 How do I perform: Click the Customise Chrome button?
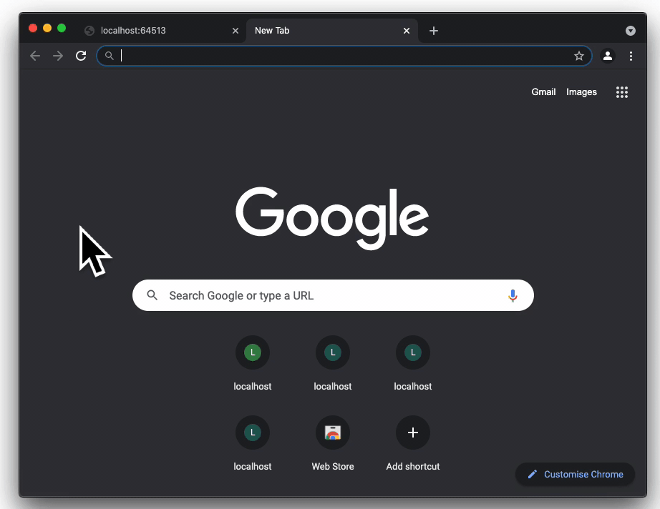(575, 474)
